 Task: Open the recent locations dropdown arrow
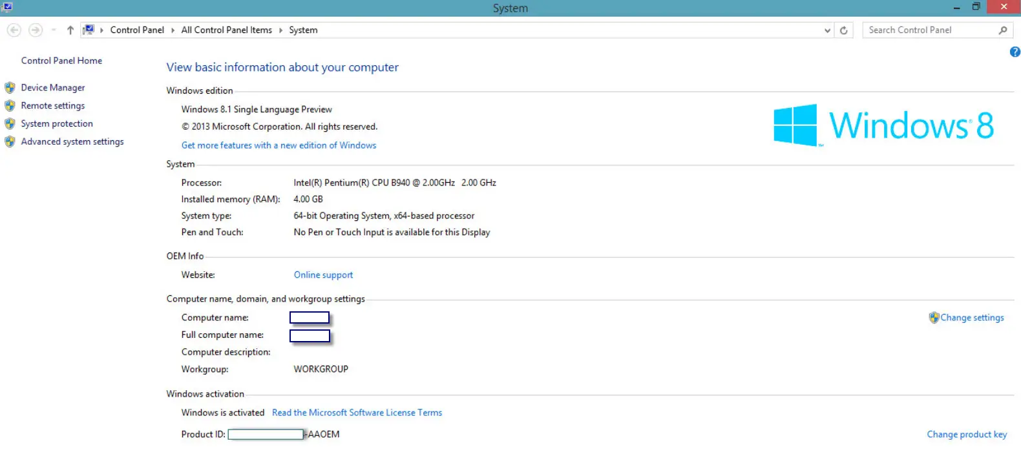pos(53,30)
